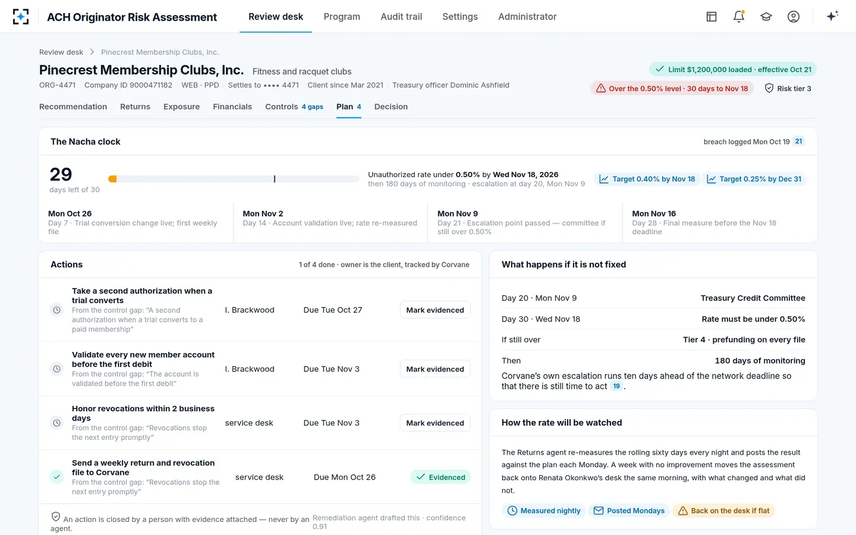The width and height of the screenshot is (856, 535).
Task: Mark evidenced for Validate every new member account
Action: point(435,369)
